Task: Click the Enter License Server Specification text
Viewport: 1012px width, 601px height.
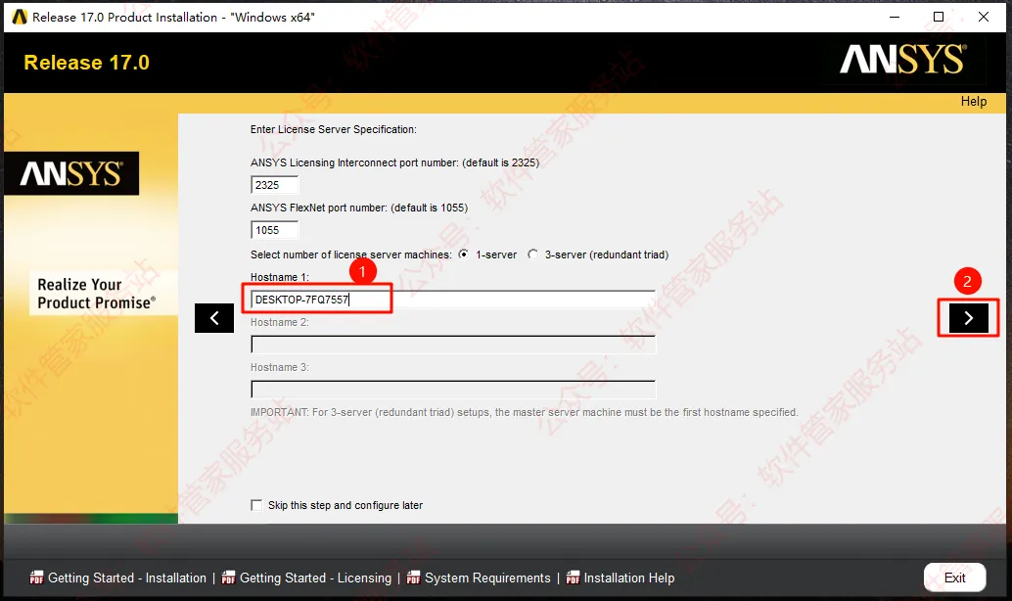Action: tap(334, 129)
